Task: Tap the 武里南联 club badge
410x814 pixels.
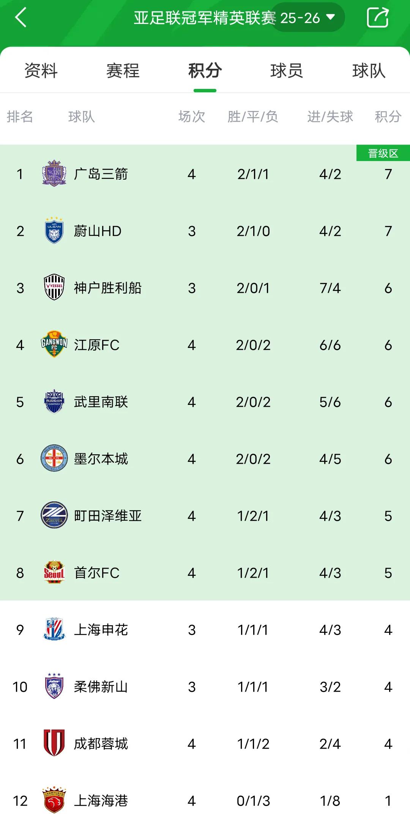Action: tap(54, 401)
